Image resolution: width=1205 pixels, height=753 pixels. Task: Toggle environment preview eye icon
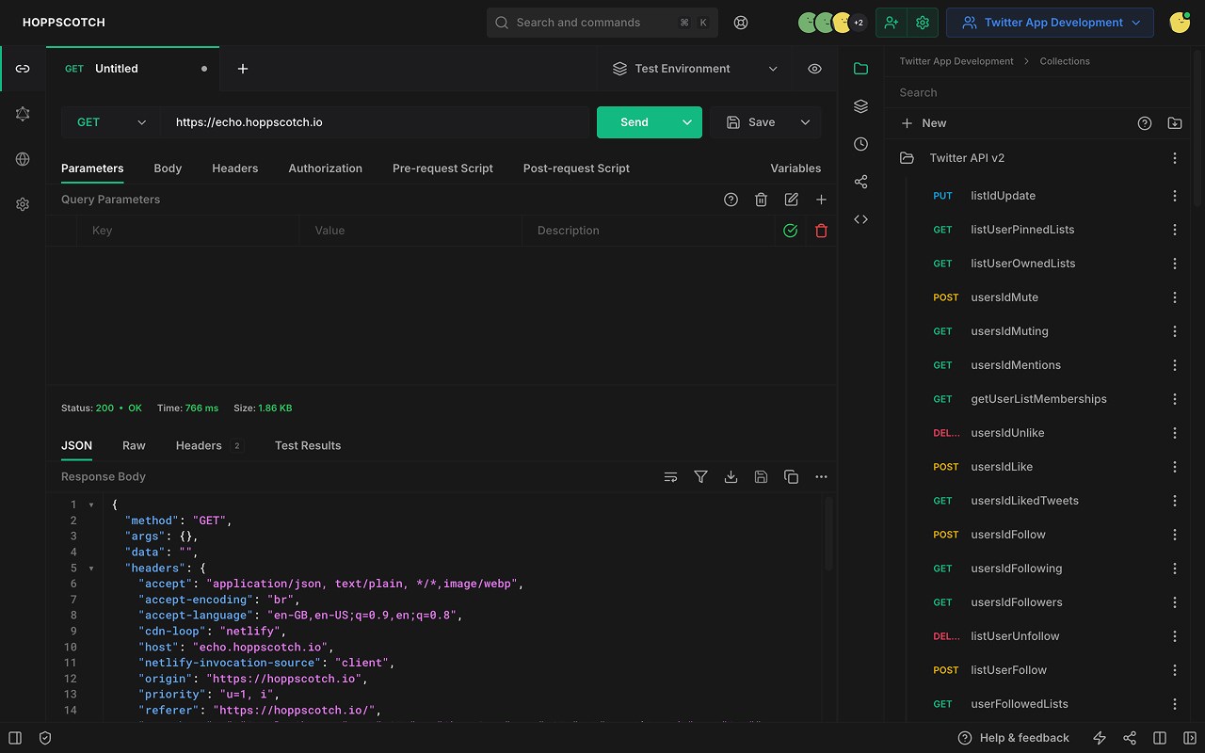tap(814, 69)
